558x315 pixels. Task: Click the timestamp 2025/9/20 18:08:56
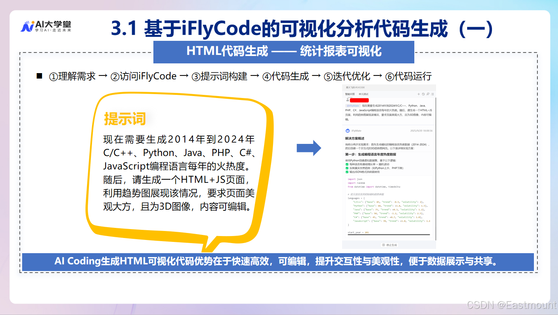point(421,131)
